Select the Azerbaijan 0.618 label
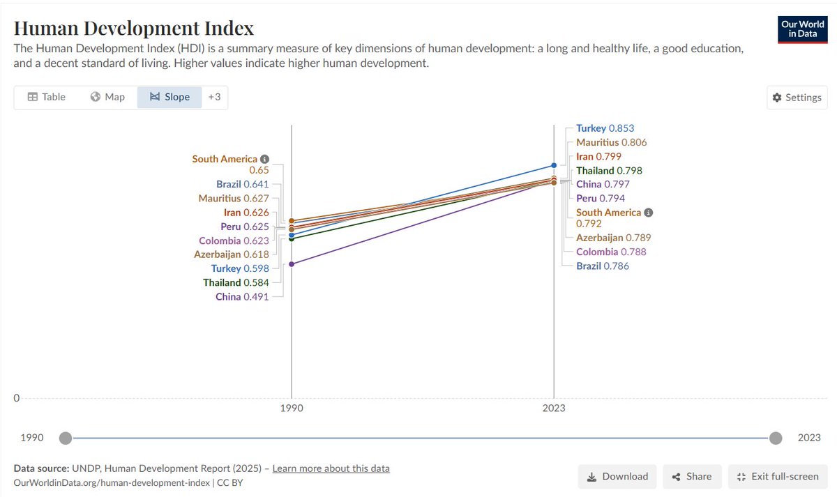This screenshot has height=497, width=837. (x=232, y=254)
